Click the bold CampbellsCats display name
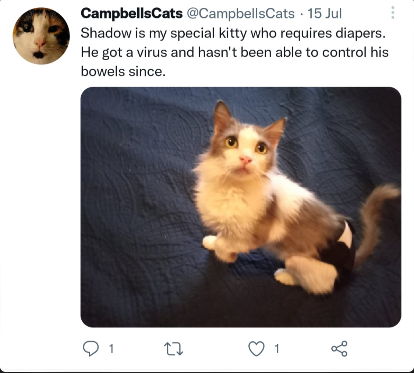 tap(131, 13)
